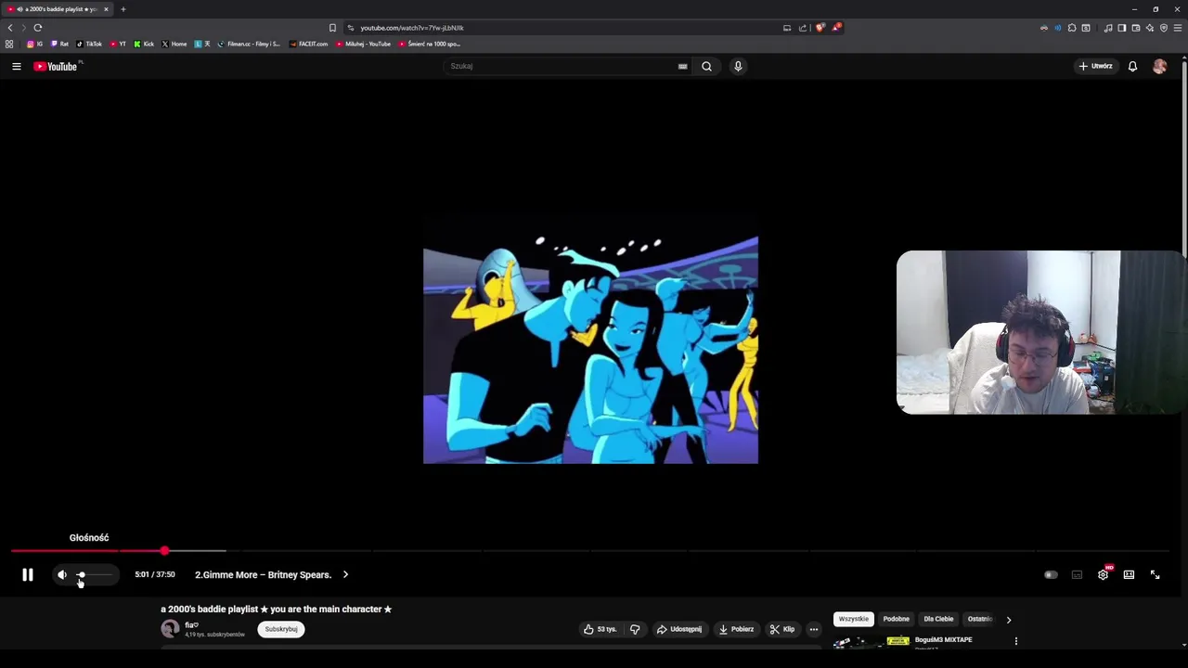Click 'Subskrybuj' subscribe button
This screenshot has height=668, width=1188.
pyautogui.click(x=281, y=629)
